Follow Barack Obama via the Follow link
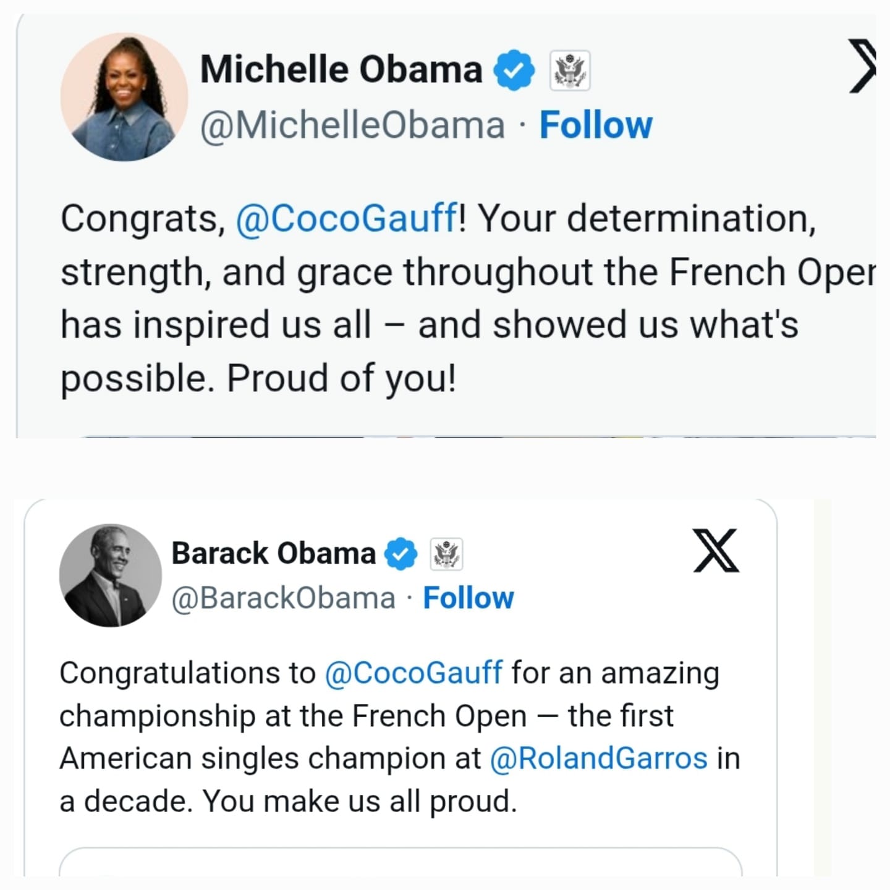The image size is (890, 890). click(x=468, y=596)
